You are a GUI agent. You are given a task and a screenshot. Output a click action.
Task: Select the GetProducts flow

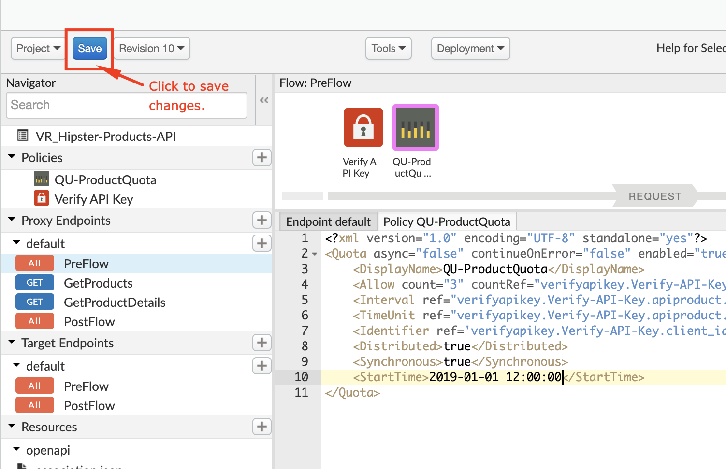pos(99,283)
